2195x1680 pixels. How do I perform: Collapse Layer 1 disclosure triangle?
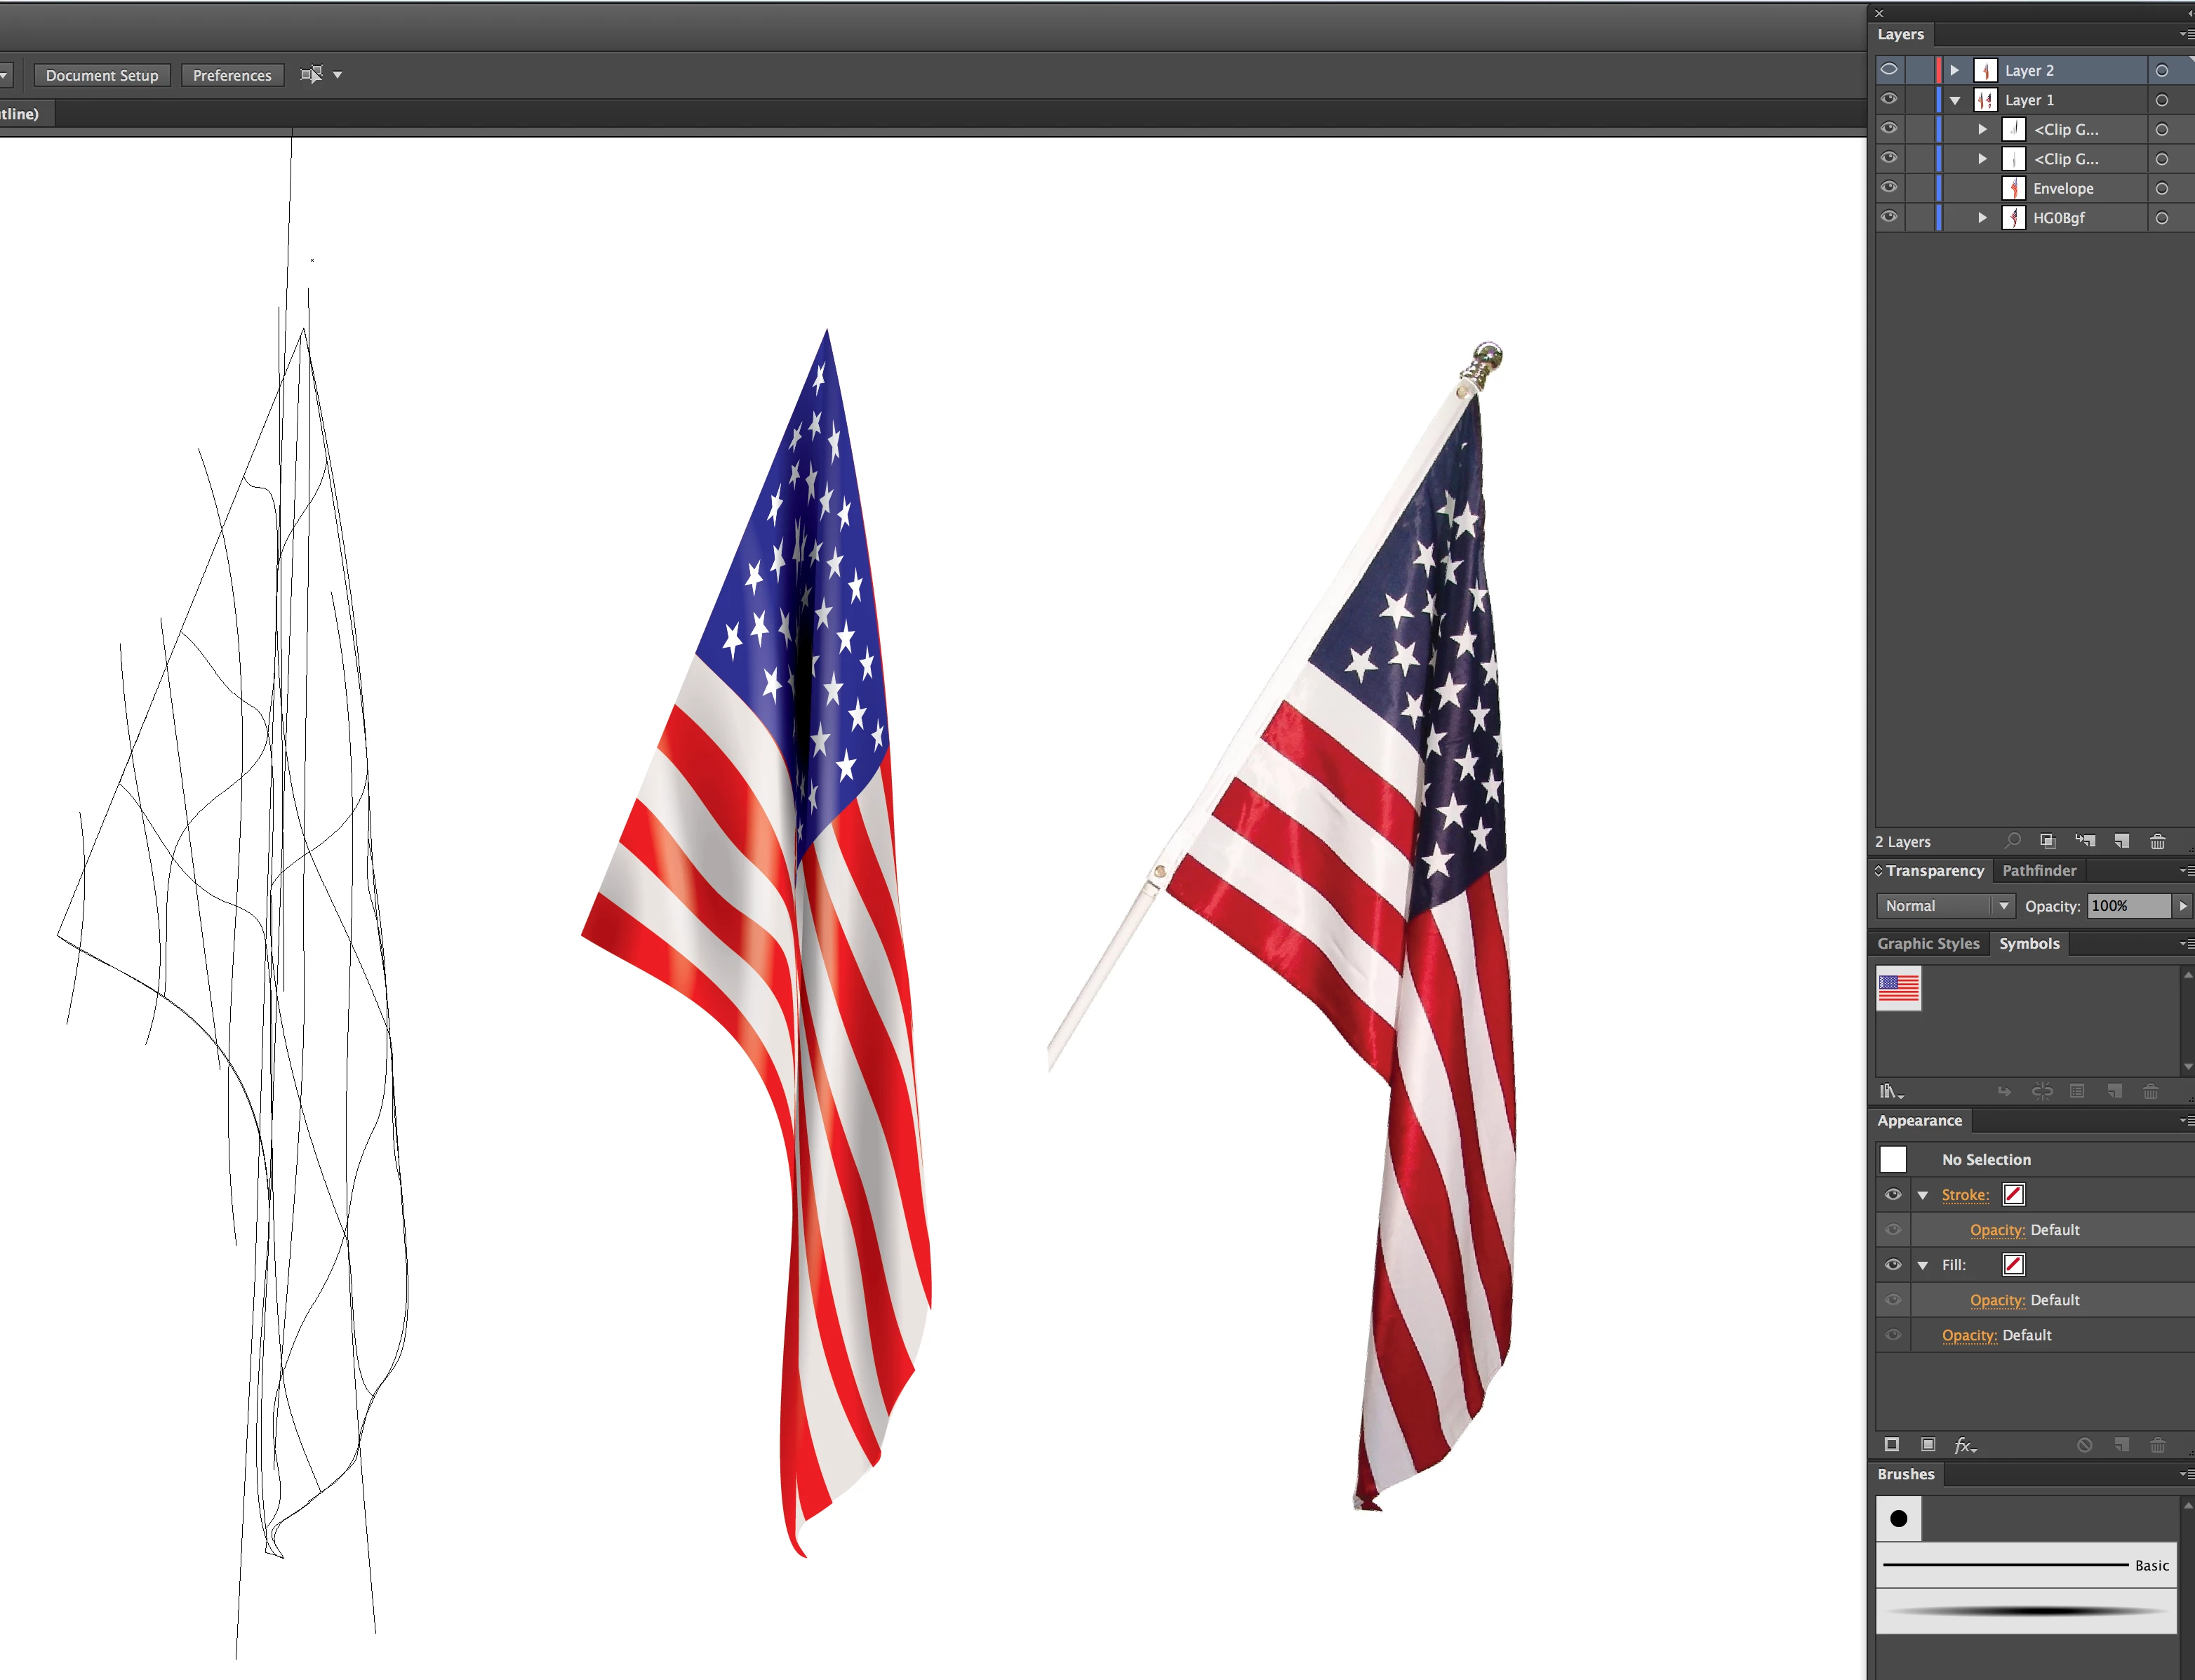pyautogui.click(x=1955, y=100)
